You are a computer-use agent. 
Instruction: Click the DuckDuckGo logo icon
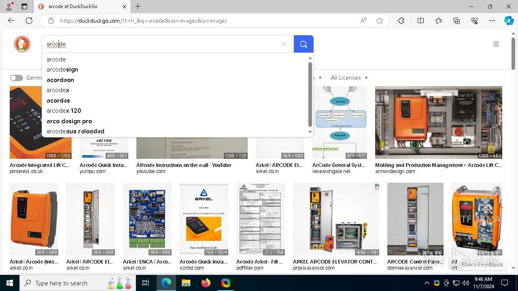coord(22,44)
